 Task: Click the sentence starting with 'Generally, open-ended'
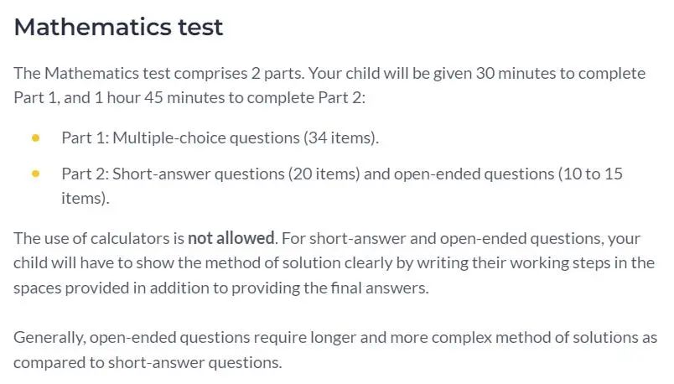pyautogui.click(x=335, y=350)
